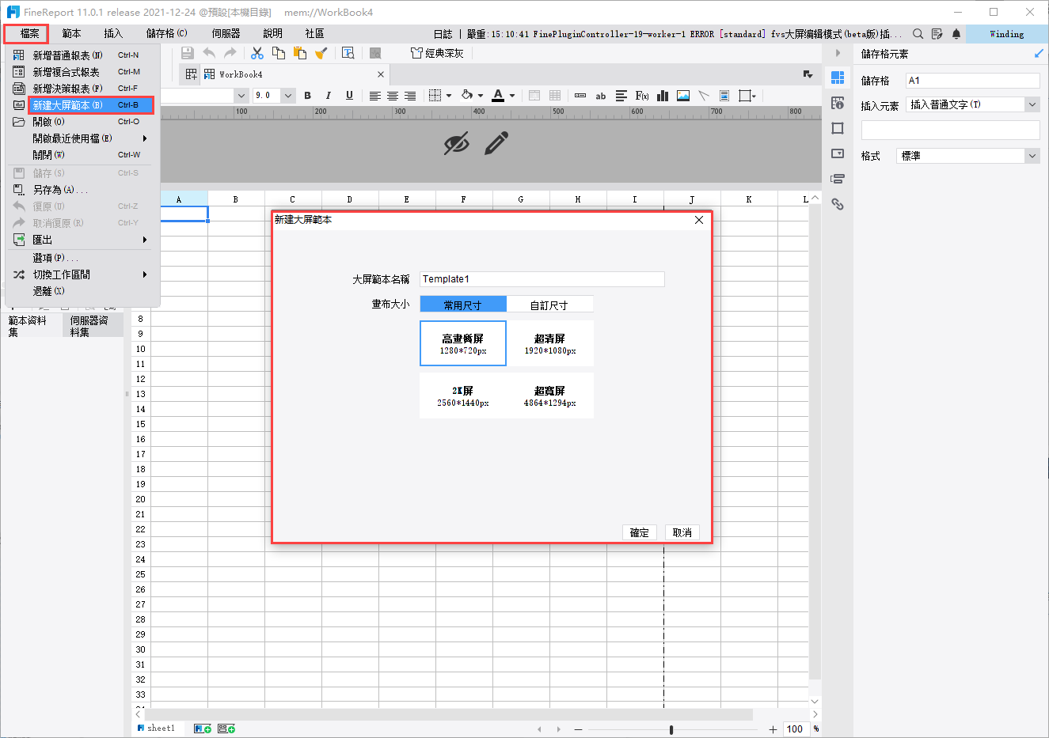Close the 新建大屏範本 dialog
Image resolution: width=1049 pixels, height=738 pixels.
699,220
